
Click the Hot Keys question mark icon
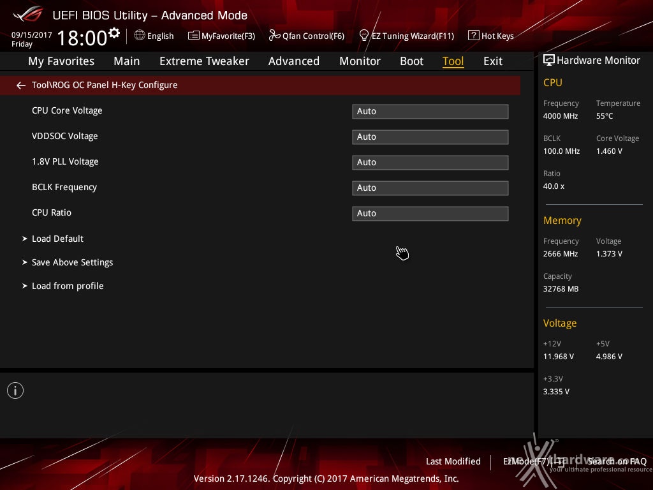(474, 36)
